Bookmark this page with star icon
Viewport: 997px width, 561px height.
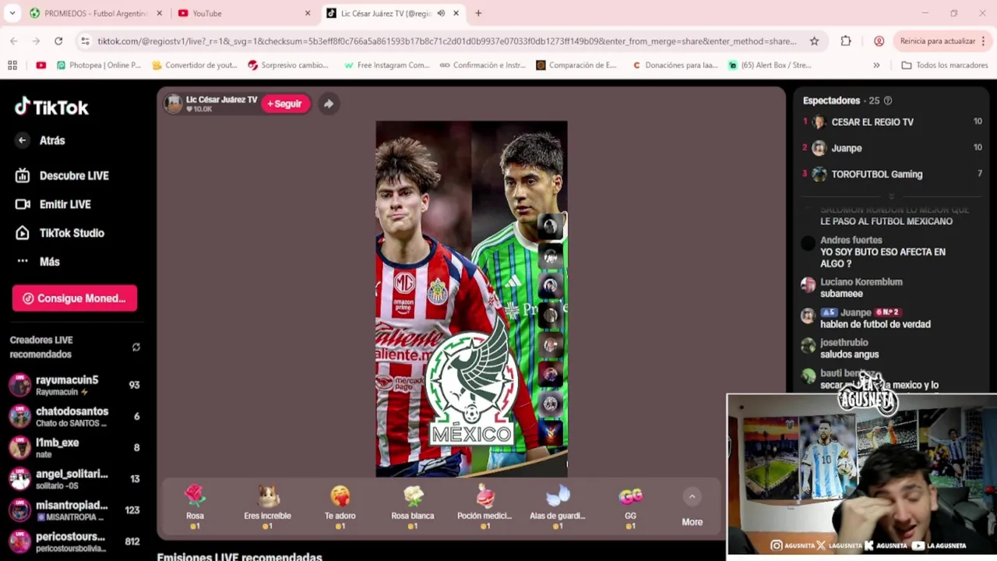(815, 41)
